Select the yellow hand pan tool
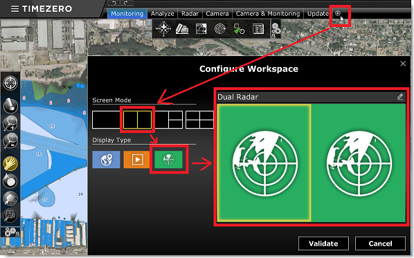Image resolution: width=414 pixels, height=258 pixels. (x=10, y=163)
